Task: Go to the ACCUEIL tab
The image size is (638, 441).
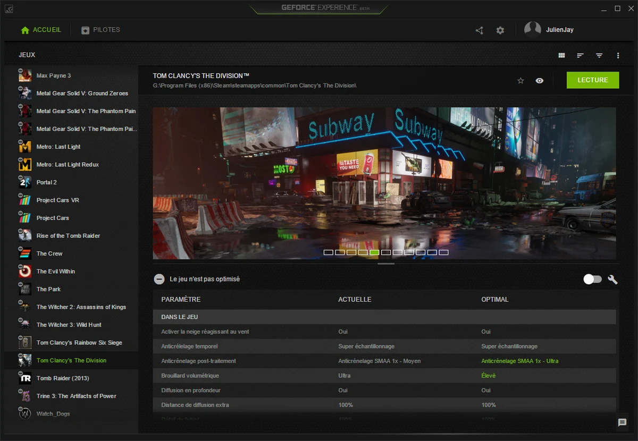Action: tap(41, 30)
